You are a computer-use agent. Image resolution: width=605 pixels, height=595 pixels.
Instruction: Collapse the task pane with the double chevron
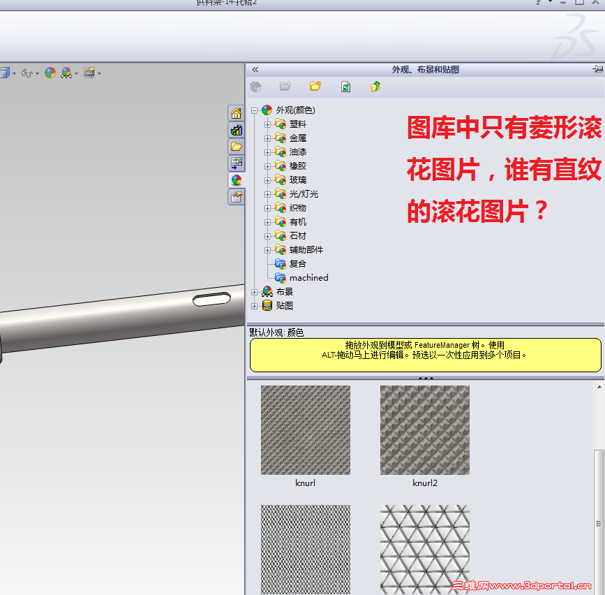(255, 69)
